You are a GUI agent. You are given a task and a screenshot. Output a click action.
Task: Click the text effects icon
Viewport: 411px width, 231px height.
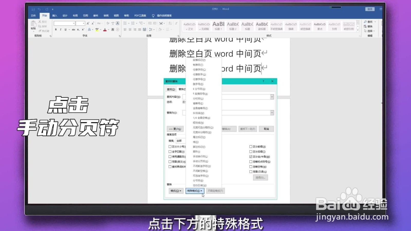coord(89,30)
